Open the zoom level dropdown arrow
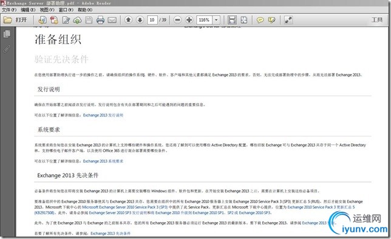 pos(216,20)
